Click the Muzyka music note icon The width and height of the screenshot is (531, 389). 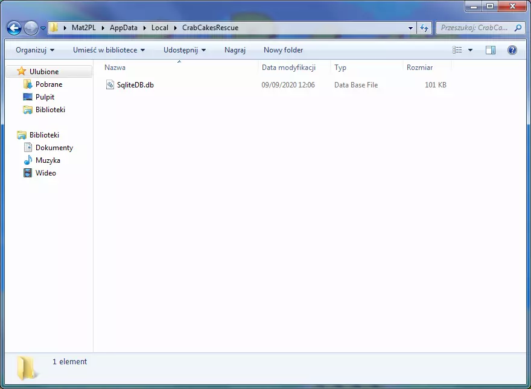tap(28, 160)
